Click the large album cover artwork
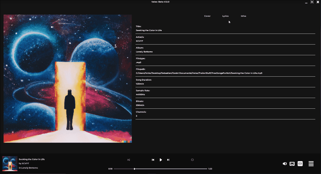The width and height of the screenshot is (321, 174). tap(67, 78)
